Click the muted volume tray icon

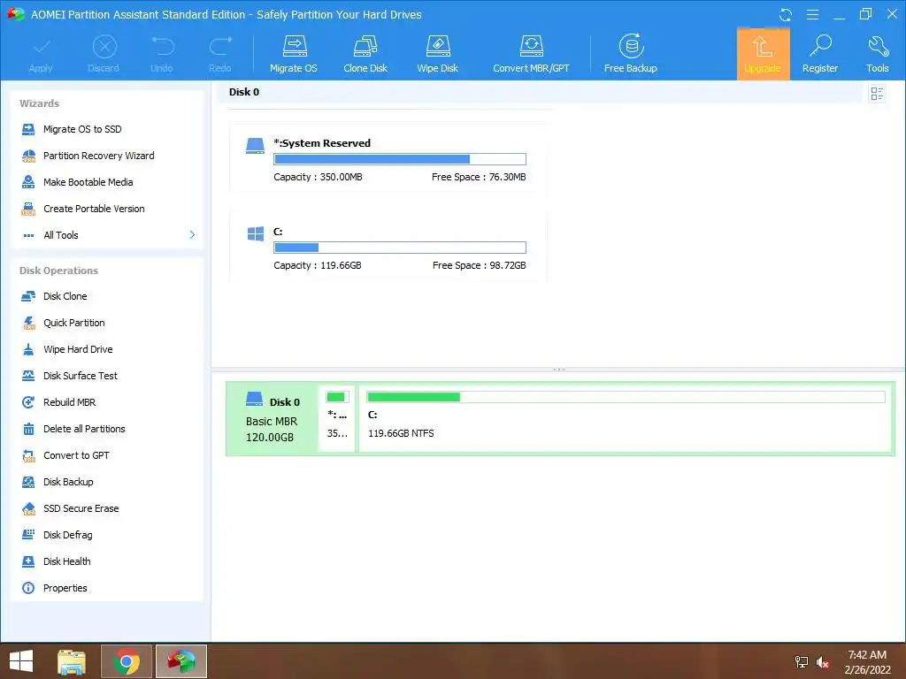[823, 662]
